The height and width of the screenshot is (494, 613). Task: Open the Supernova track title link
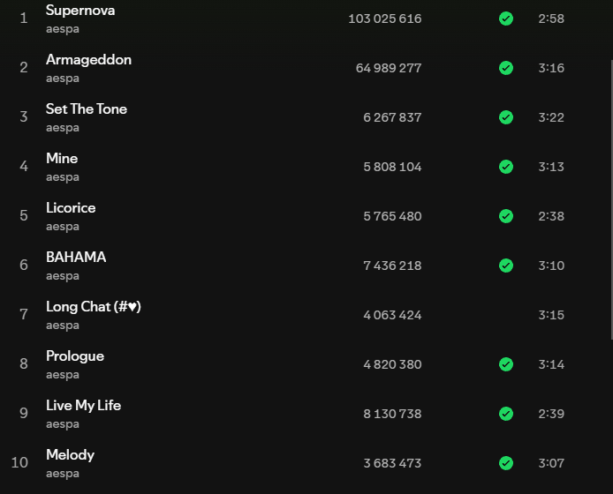[x=80, y=11]
